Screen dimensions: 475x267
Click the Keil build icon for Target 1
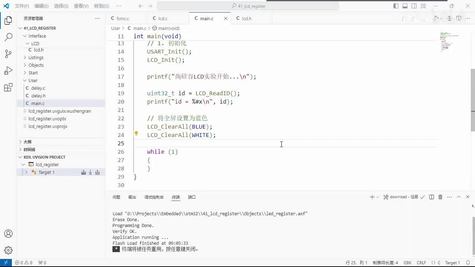pos(84,172)
